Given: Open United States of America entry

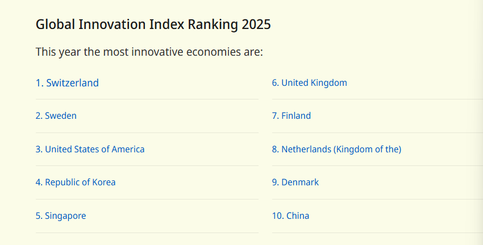Looking at the screenshot, I should click(x=90, y=150).
